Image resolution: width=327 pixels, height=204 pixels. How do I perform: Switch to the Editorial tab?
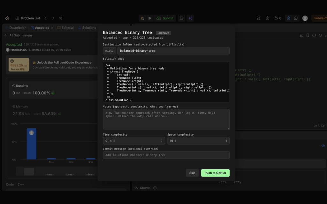[x=65, y=28]
